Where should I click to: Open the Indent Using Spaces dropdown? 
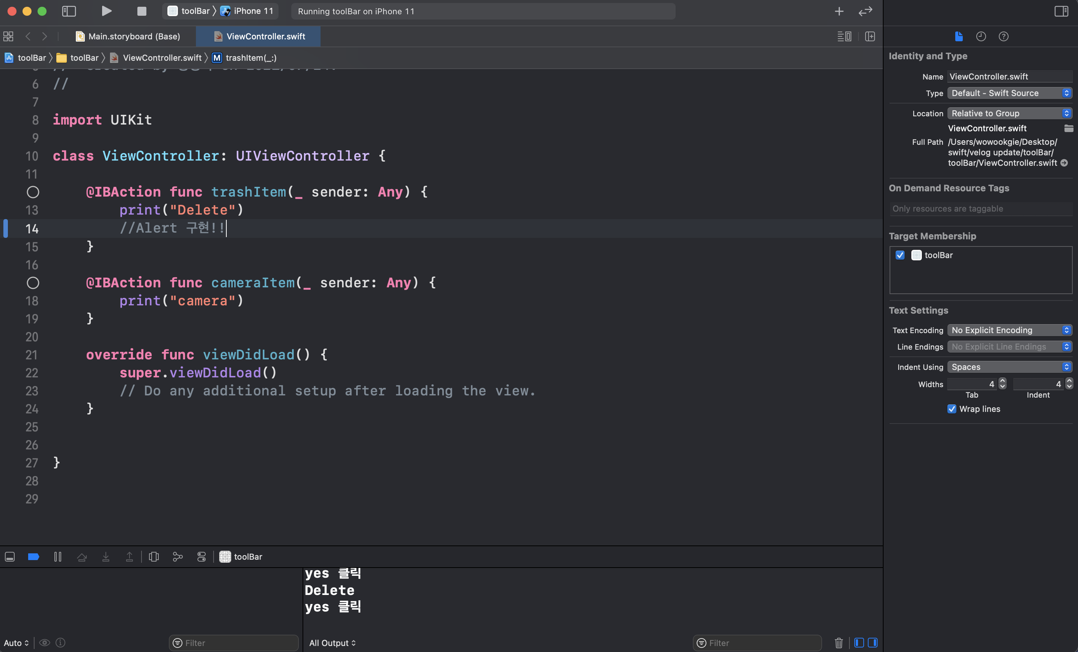[1009, 367]
